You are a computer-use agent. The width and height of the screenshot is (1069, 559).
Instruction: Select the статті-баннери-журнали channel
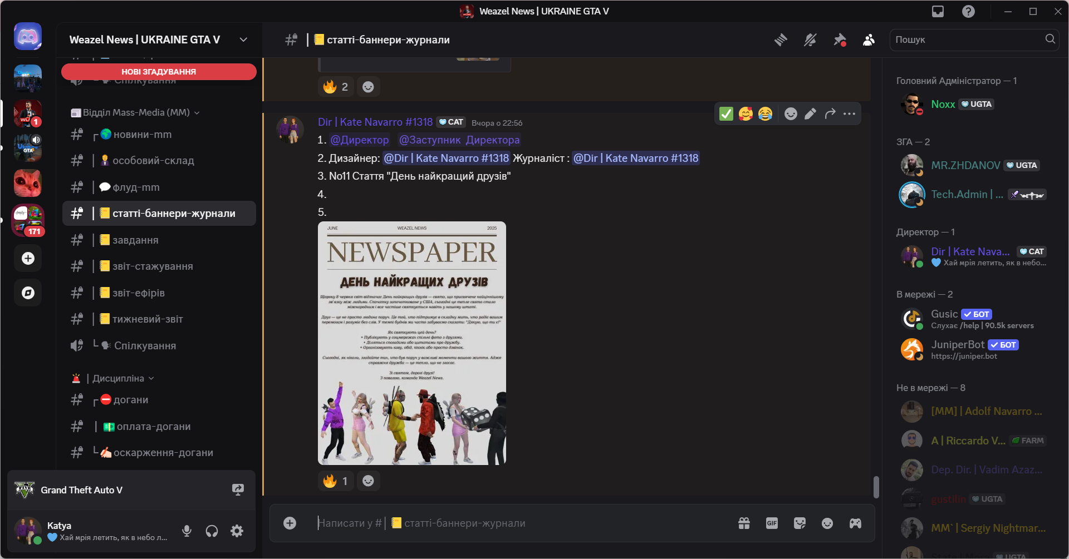(x=159, y=214)
